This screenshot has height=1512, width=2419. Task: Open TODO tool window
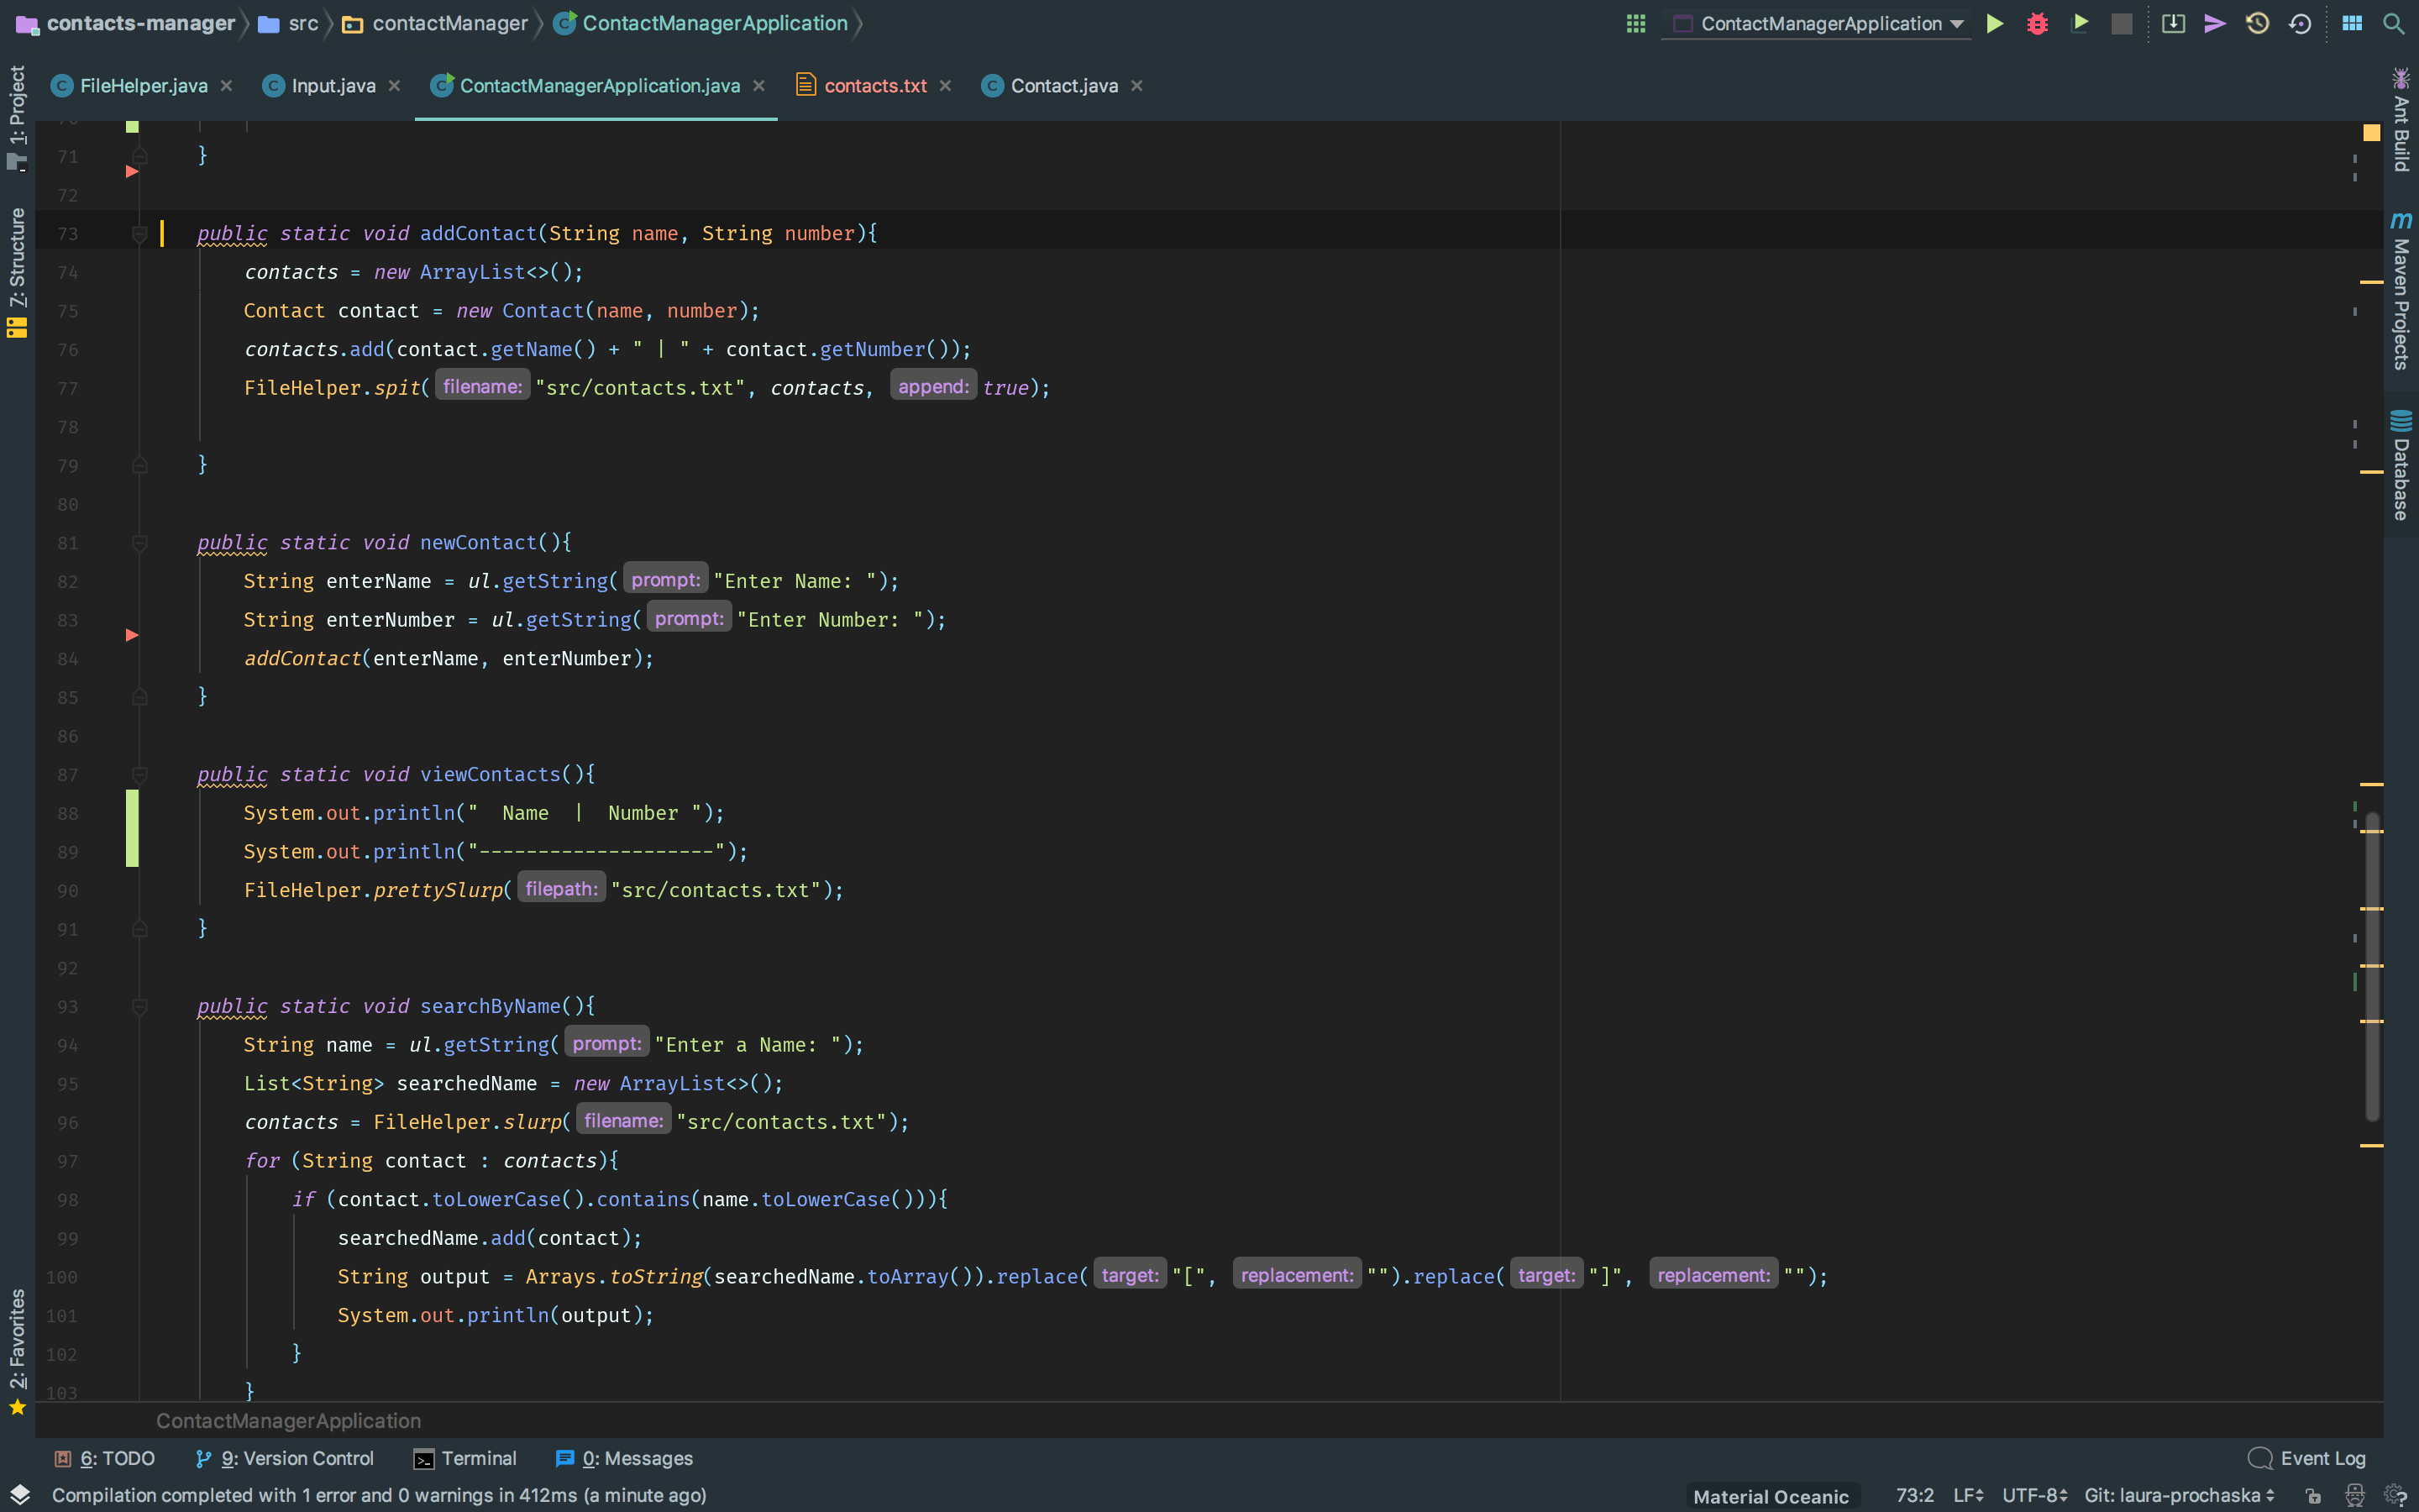point(105,1458)
